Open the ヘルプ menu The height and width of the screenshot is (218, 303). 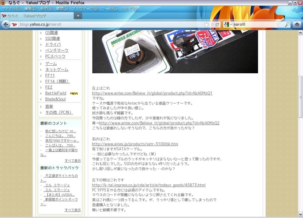pyautogui.click(x=129, y=8)
